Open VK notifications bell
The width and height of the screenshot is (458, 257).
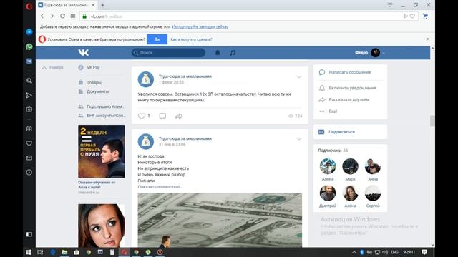tap(218, 53)
